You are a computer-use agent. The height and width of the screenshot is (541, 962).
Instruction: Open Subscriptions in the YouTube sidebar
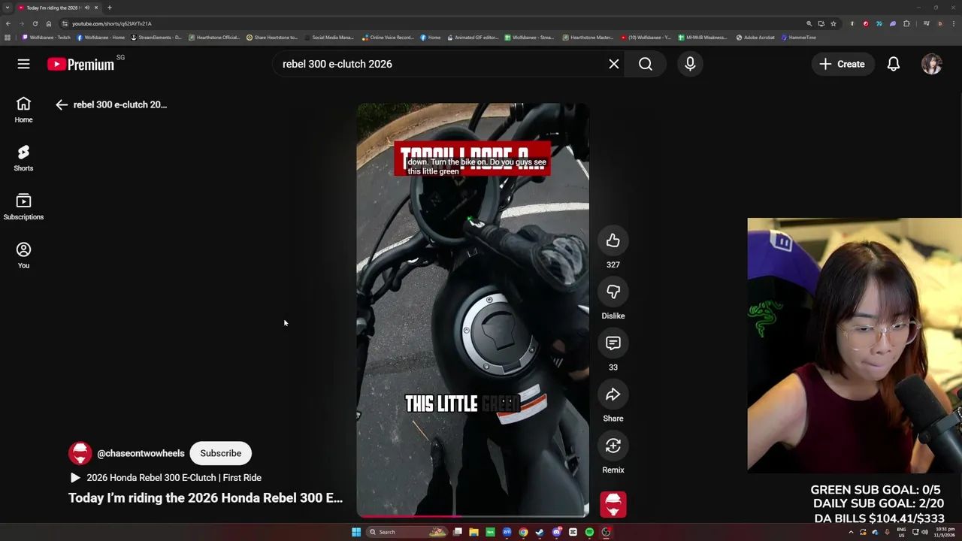[x=23, y=207]
